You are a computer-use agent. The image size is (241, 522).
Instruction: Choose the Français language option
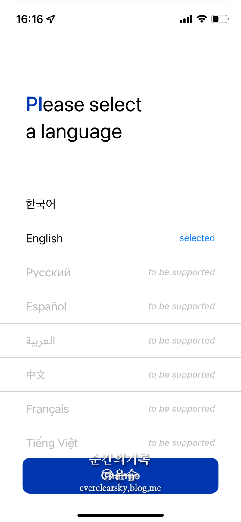click(x=120, y=409)
